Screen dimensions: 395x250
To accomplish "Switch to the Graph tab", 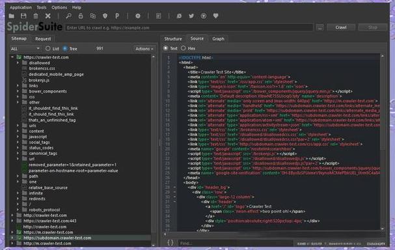I will (x=218, y=39).
